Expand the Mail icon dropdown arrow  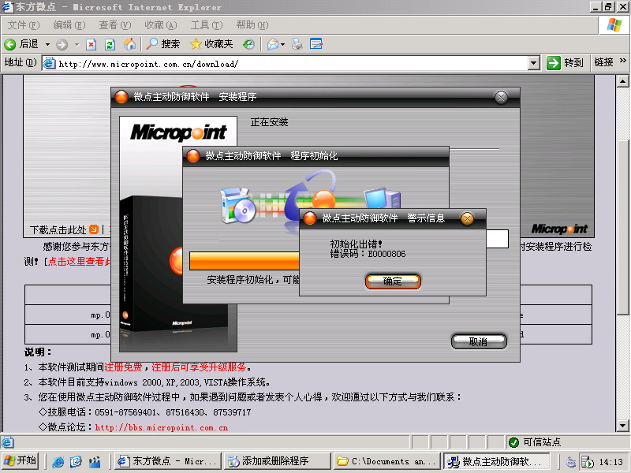283,44
